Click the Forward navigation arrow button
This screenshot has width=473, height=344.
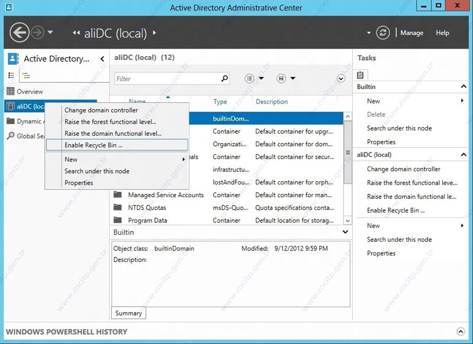click(38, 33)
